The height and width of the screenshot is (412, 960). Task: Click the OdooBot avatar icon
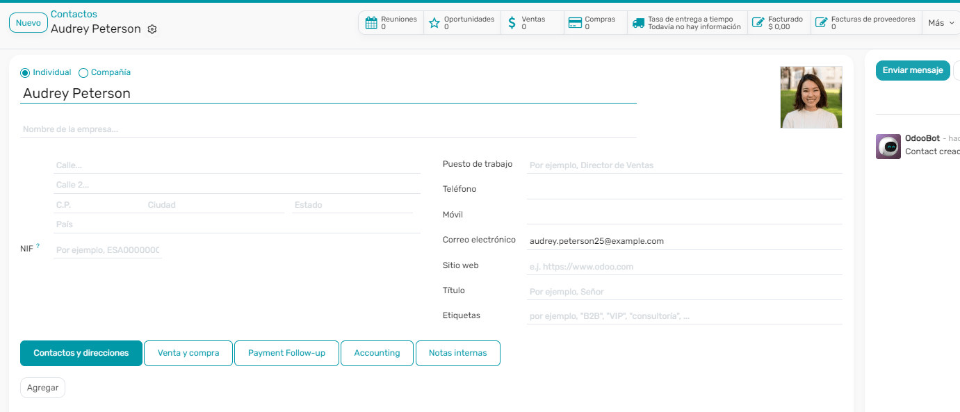click(888, 147)
